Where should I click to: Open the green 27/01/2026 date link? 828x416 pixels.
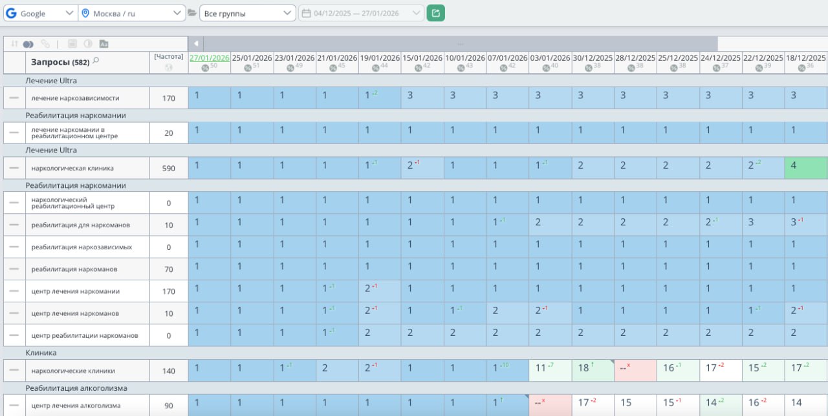[210, 57]
